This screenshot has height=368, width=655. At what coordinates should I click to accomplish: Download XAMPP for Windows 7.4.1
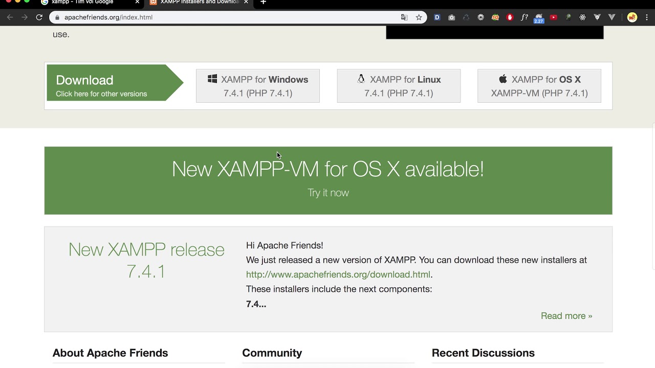click(258, 86)
